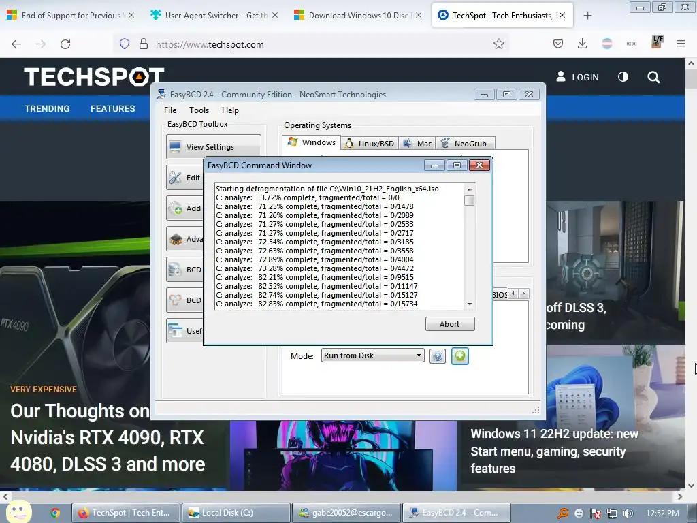This screenshot has height=523, width=697.
Task: Close the TechSpot browser tab
Action: pos(562,15)
